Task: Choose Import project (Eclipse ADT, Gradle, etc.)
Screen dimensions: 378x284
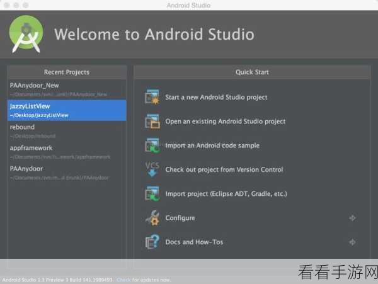Action: (226, 194)
